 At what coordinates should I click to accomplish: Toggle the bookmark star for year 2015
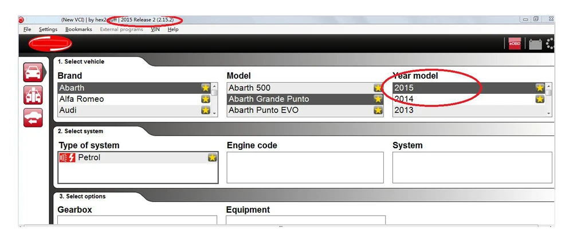click(x=540, y=87)
